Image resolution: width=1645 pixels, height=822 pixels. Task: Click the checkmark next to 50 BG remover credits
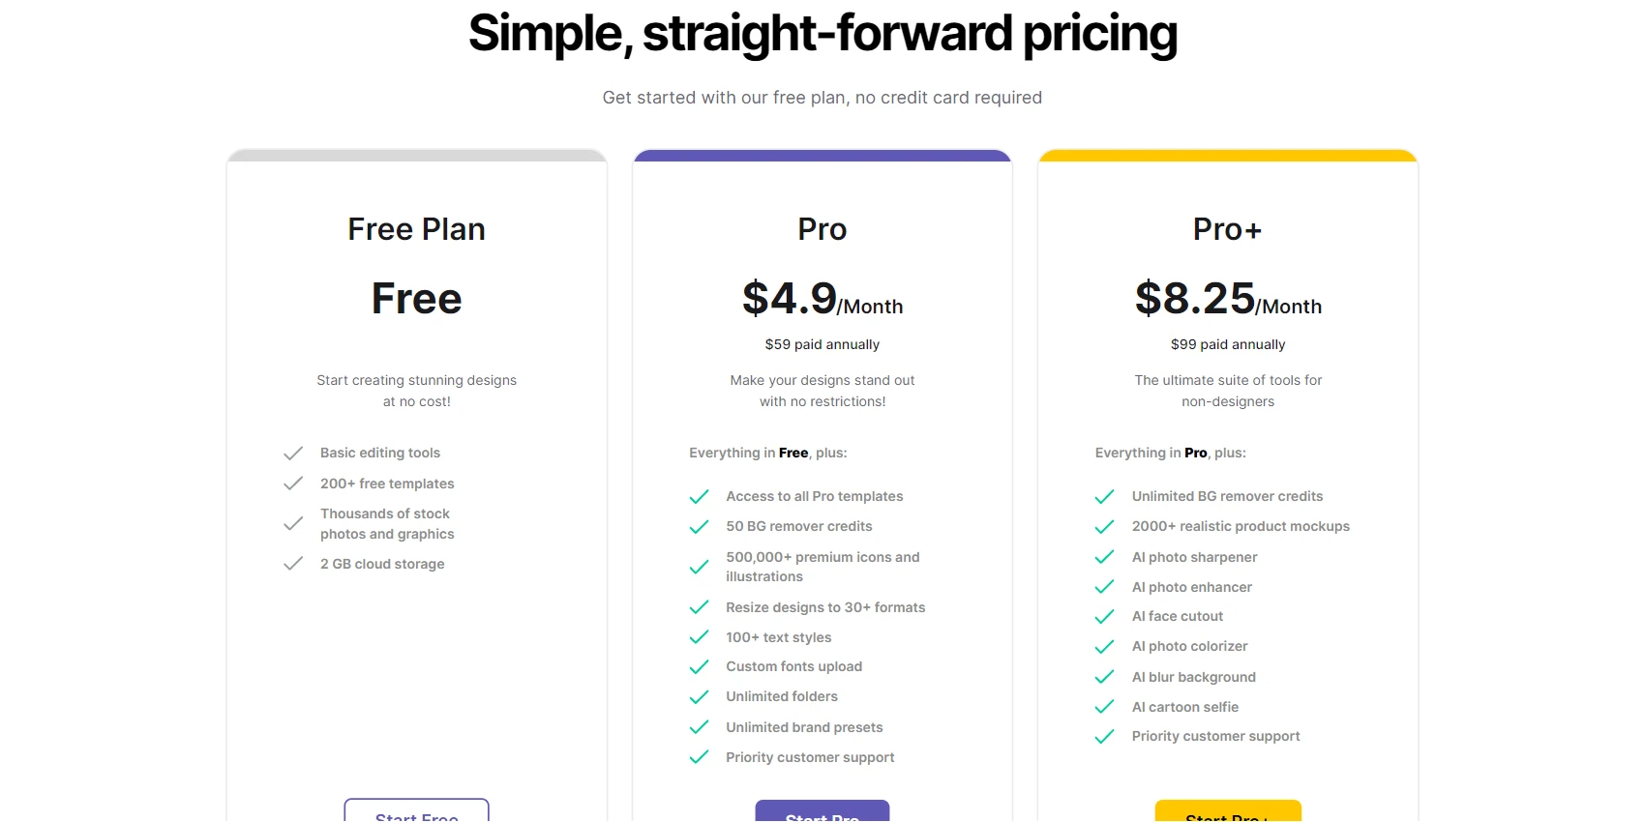(699, 526)
